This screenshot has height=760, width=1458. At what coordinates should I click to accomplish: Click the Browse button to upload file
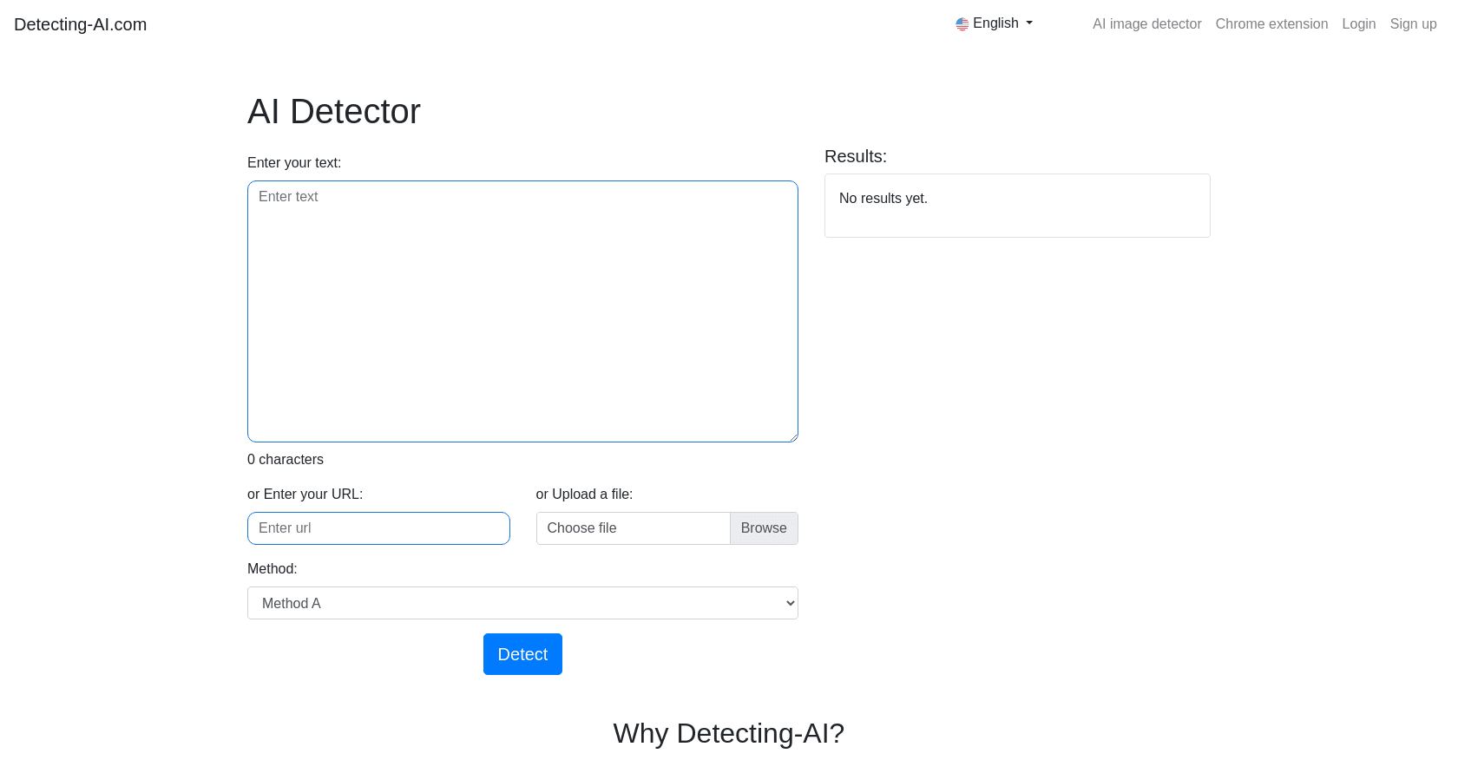pyautogui.click(x=763, y=527)
